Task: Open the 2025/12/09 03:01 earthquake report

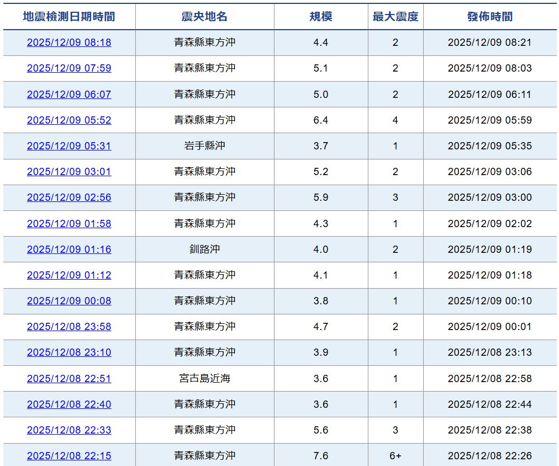Action: (x=69, y=172)
